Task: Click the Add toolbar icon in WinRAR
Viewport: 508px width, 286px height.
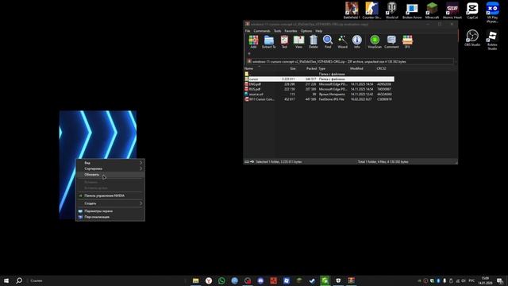Action: [x=253, y=41]
